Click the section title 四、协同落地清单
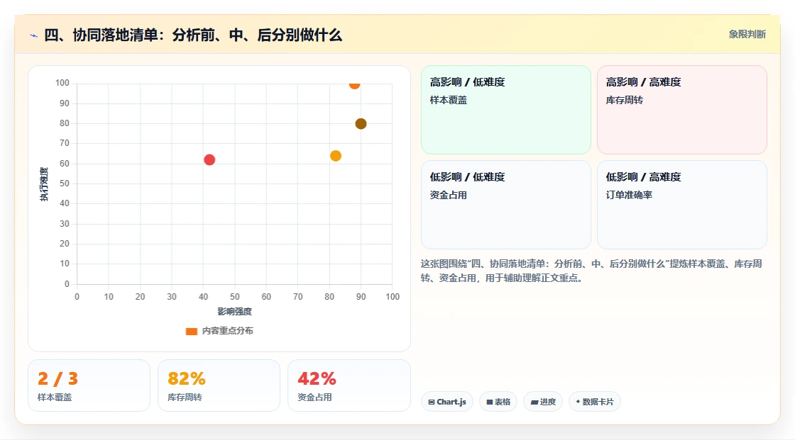The width and height of the screenshot is (795, 440). coord(193,35)
